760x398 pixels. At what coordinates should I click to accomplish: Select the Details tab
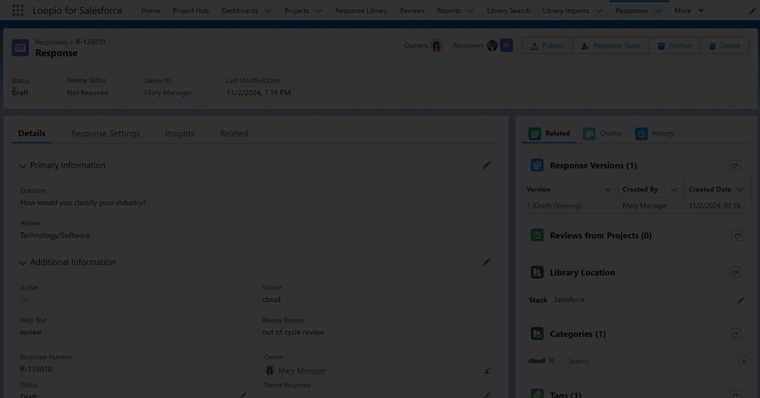pyautogui.click(x=32, y=133)
